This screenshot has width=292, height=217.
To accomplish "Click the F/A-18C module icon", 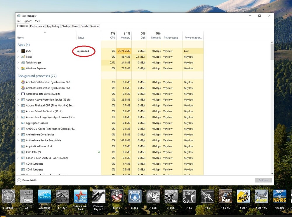I will point(279,196).
